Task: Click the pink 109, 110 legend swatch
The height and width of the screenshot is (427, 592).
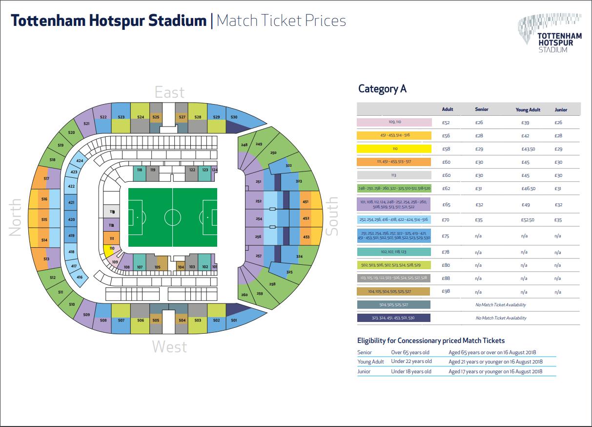Action: (394, 123)
